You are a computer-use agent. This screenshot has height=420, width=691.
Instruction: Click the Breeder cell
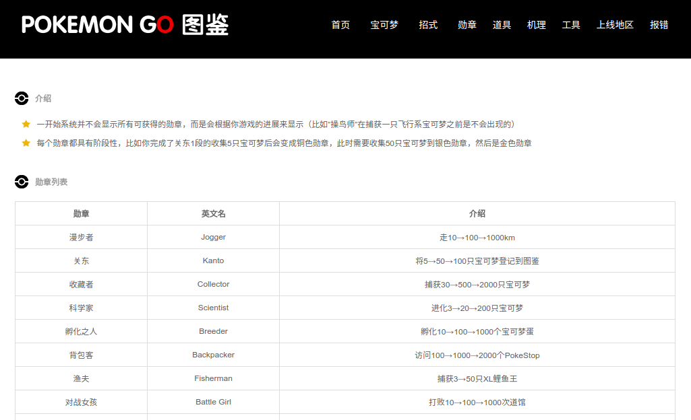tap(213, 331)
